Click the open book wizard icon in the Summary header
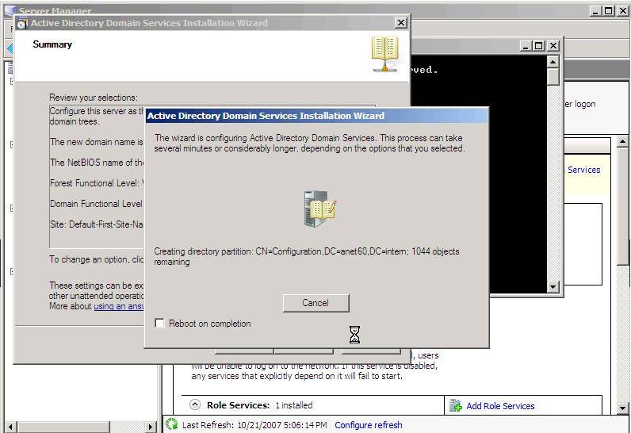 click(385, 53)
